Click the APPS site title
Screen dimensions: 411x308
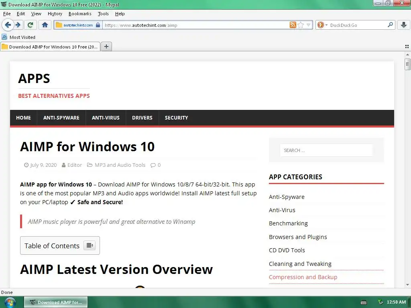pos(34,78)
